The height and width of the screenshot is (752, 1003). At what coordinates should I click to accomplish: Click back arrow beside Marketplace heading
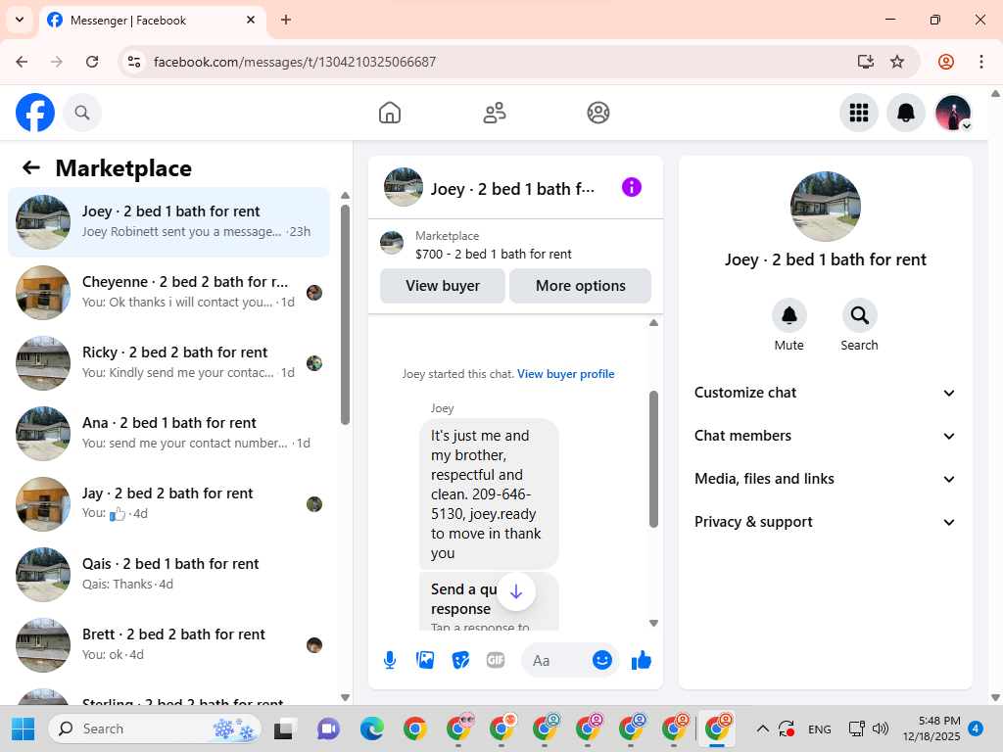(x=30, y=167)
